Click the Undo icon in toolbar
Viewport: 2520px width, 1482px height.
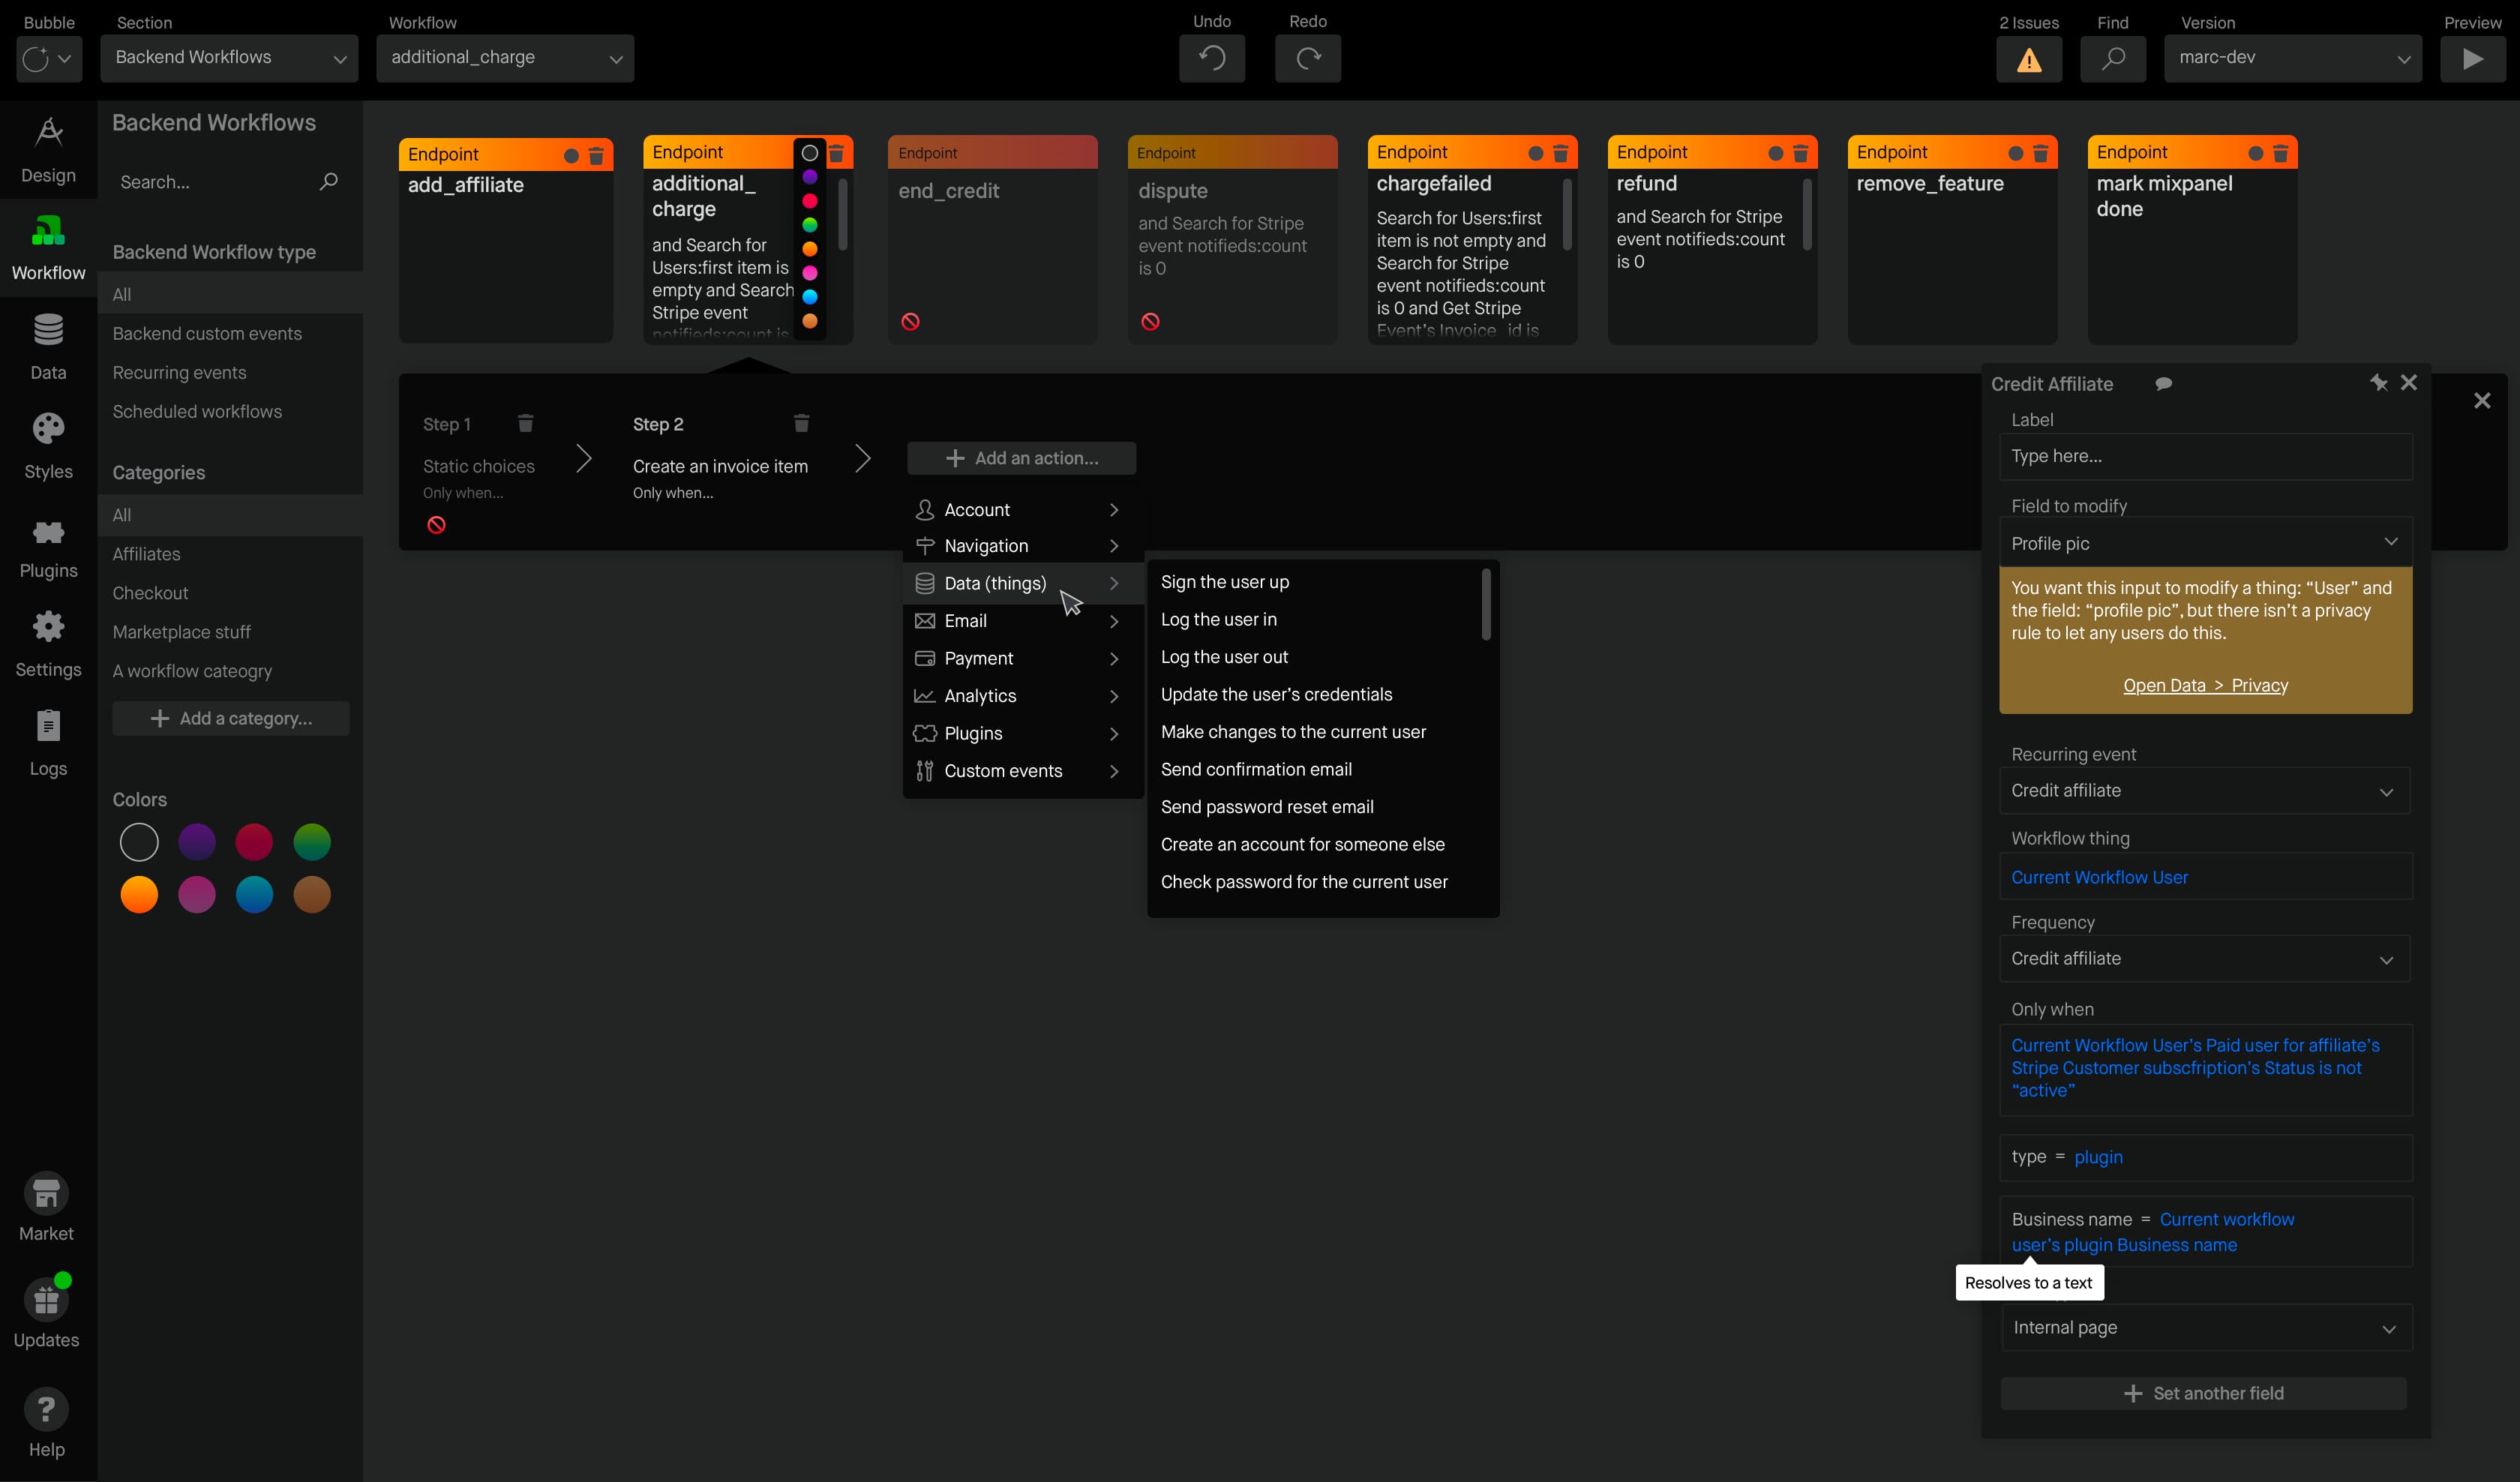point(1213,56)
